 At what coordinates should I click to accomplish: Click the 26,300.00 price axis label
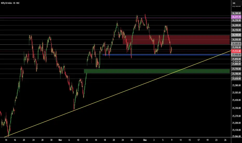pos(236,13)
